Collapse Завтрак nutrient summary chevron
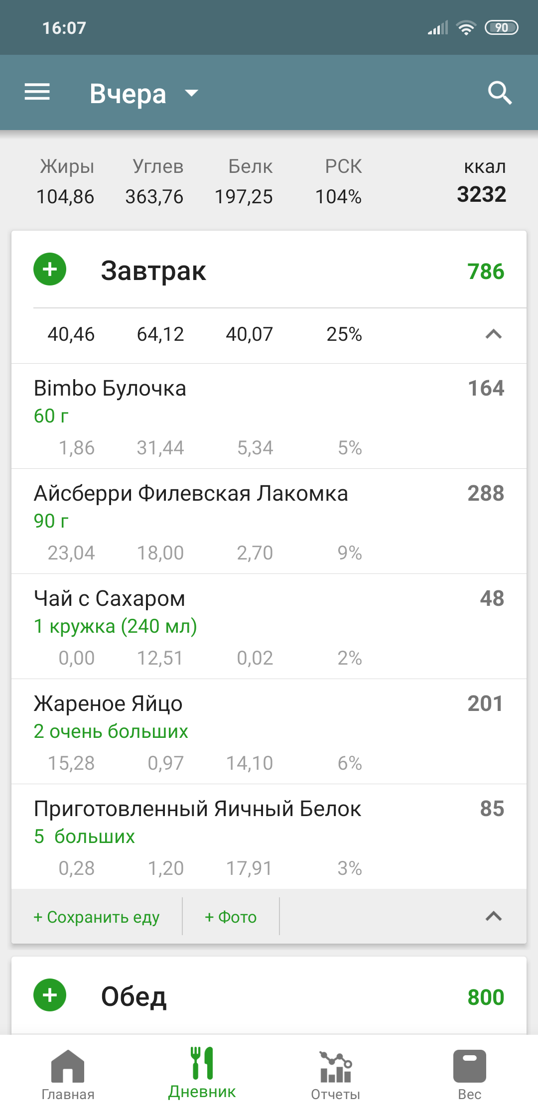This screenshot has width=538, height=1120. point(493,334)
